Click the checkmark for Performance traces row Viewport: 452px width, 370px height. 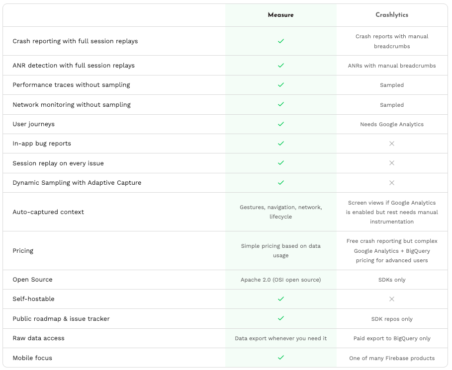pyautogui.click(x=281, y=85)
